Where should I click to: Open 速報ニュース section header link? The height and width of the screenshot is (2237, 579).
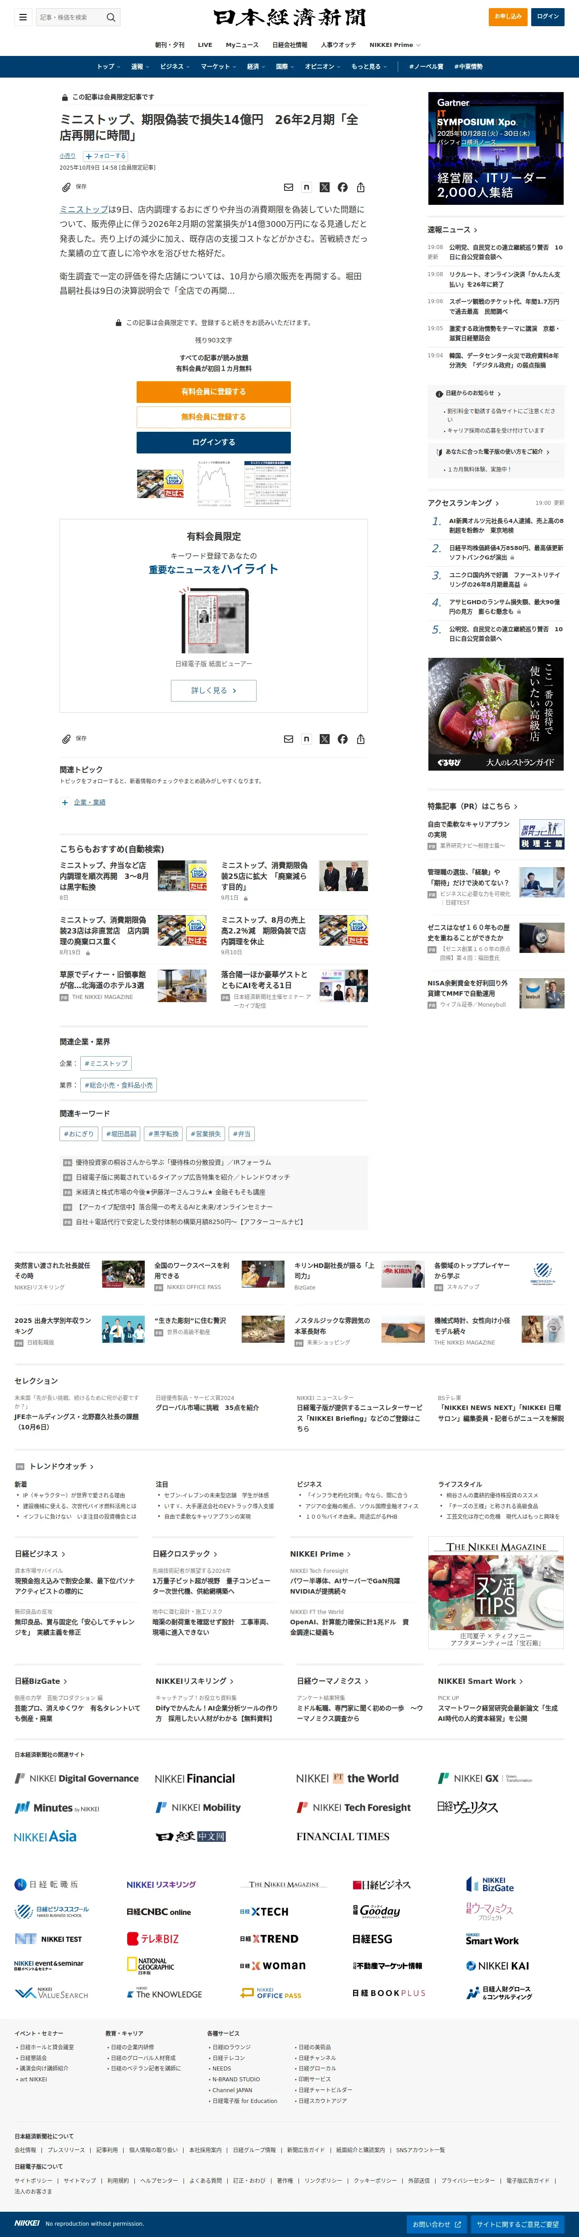coord(452,230)
